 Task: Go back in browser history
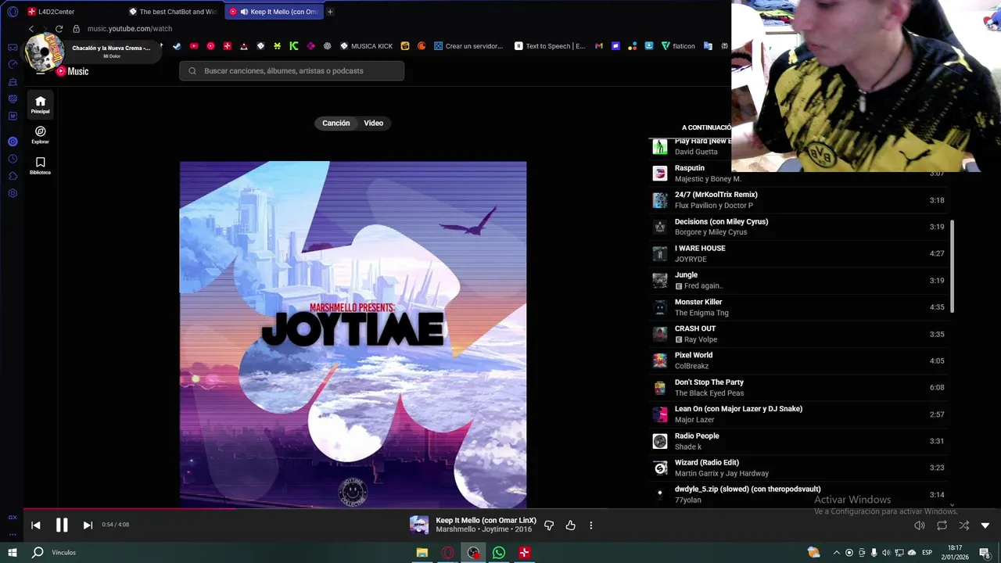(x=31, y=29)
